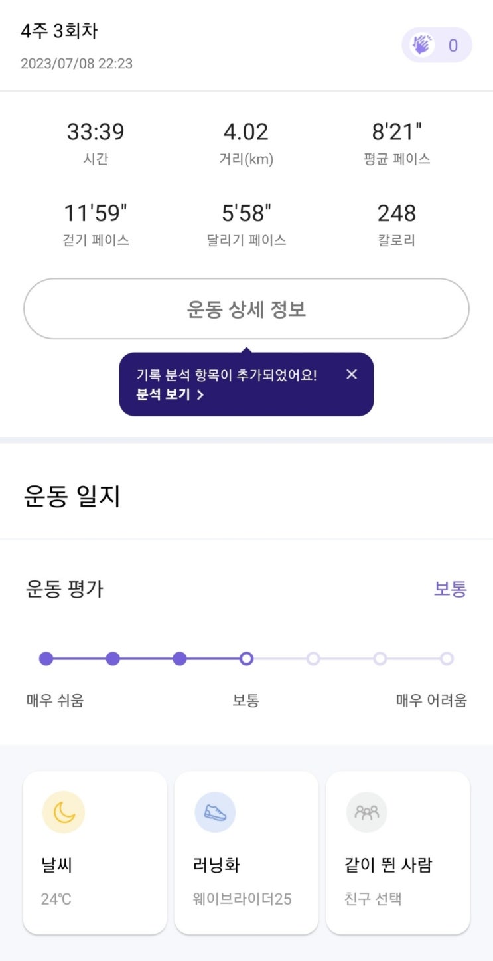Image resolution: width=493 pixels, height=961 pixels.
Task: Follow the 분석 보기 link
Action: pyautogui.click(x=170, y=394)
